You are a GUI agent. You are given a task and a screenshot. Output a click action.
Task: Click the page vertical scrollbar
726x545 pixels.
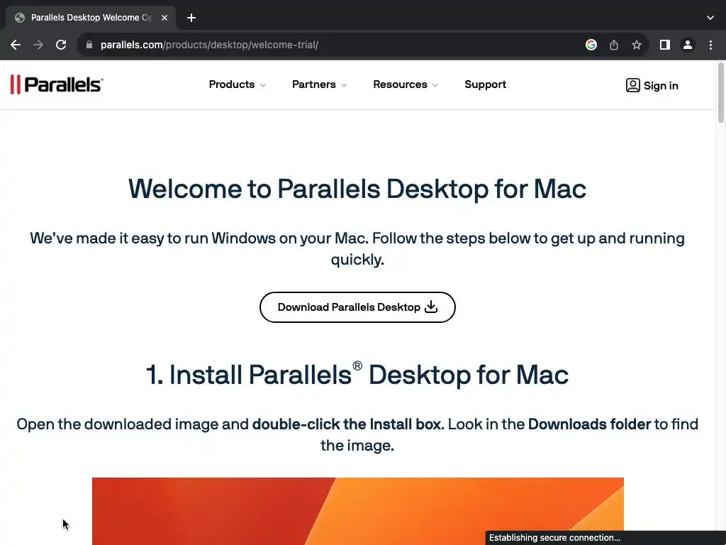click(x=720, y=93)
